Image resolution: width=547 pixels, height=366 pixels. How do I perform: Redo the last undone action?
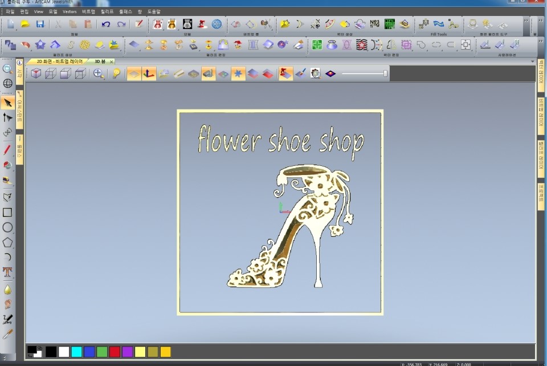coord(121,24)
